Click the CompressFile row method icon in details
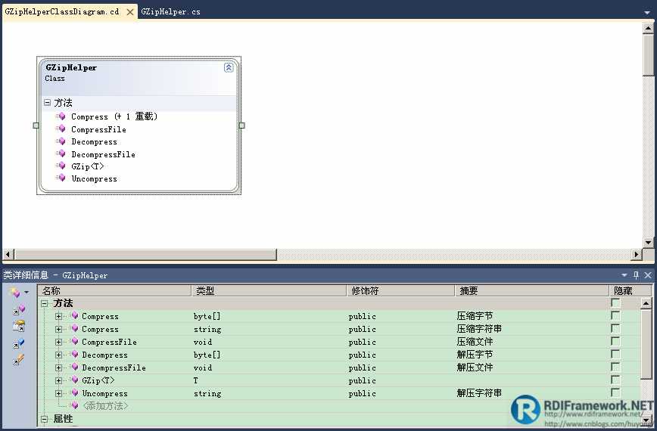Image resolution: width=657 pixels, height=431 pixels. tap(75, 342)
